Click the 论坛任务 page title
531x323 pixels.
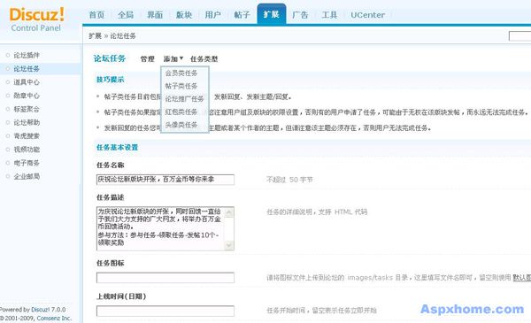(110, 58)
